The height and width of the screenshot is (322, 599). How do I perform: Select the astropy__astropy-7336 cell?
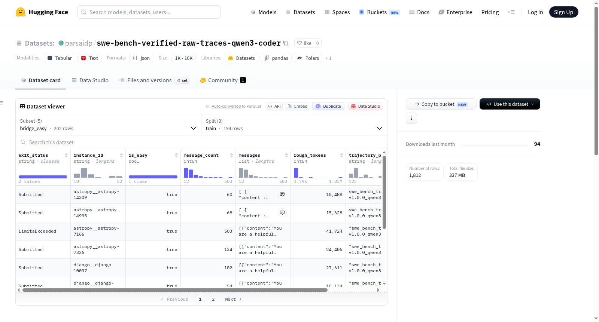(98, 249)
